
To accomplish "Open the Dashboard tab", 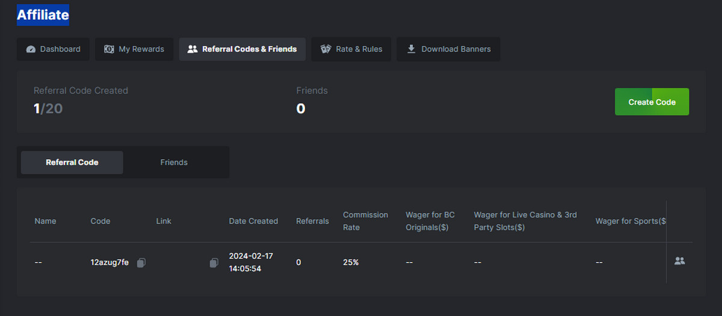I will click(x=54, y=49).
